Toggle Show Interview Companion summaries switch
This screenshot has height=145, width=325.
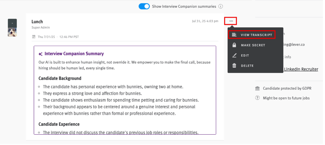[144, 6]
